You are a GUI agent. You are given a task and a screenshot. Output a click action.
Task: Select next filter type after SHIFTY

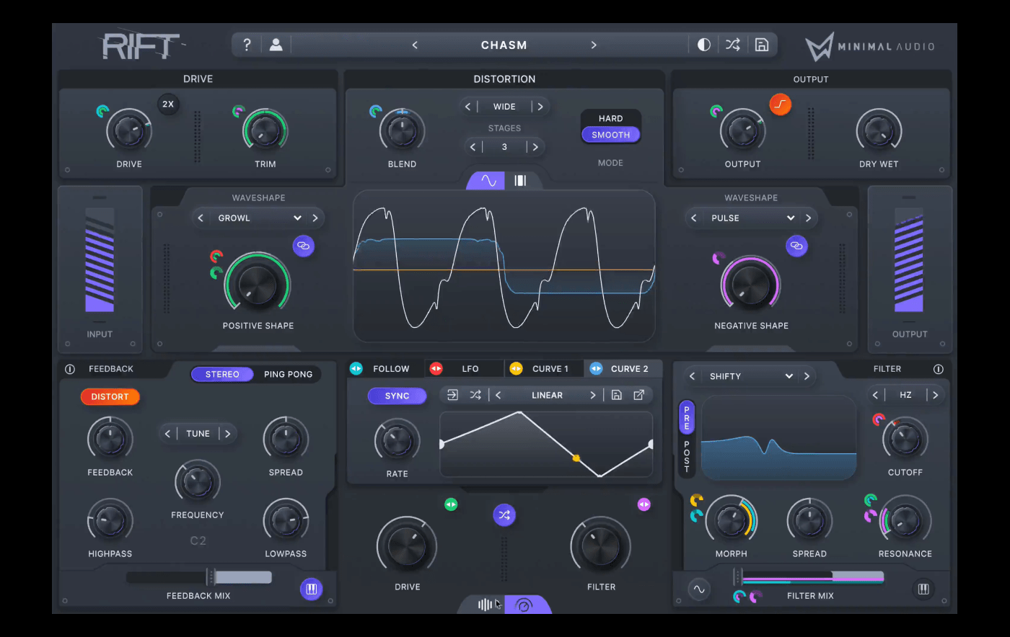pos(807,376)
